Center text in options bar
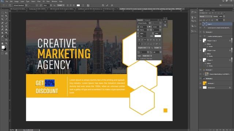 tap(71, 5)
